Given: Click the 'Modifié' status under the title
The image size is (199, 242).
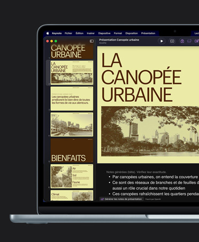Looking at the screenshot, I should pyautogui.click(x=103, y=43).
